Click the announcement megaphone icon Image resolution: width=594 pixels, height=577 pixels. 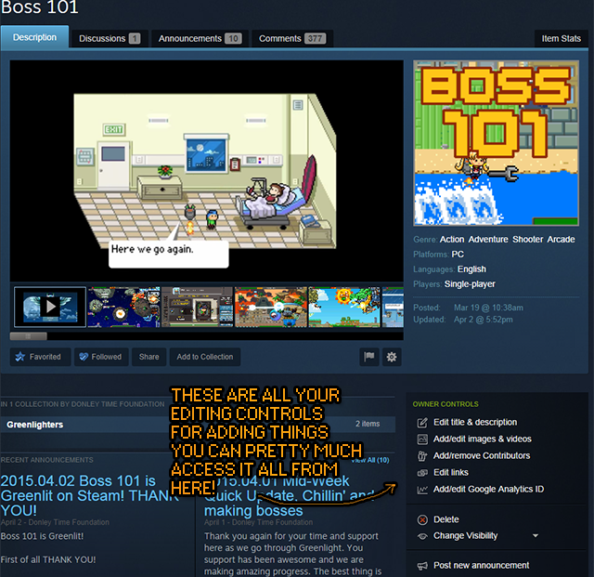click(422, 566)
